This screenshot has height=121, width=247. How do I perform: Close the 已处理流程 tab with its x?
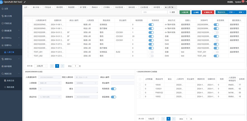150,7
